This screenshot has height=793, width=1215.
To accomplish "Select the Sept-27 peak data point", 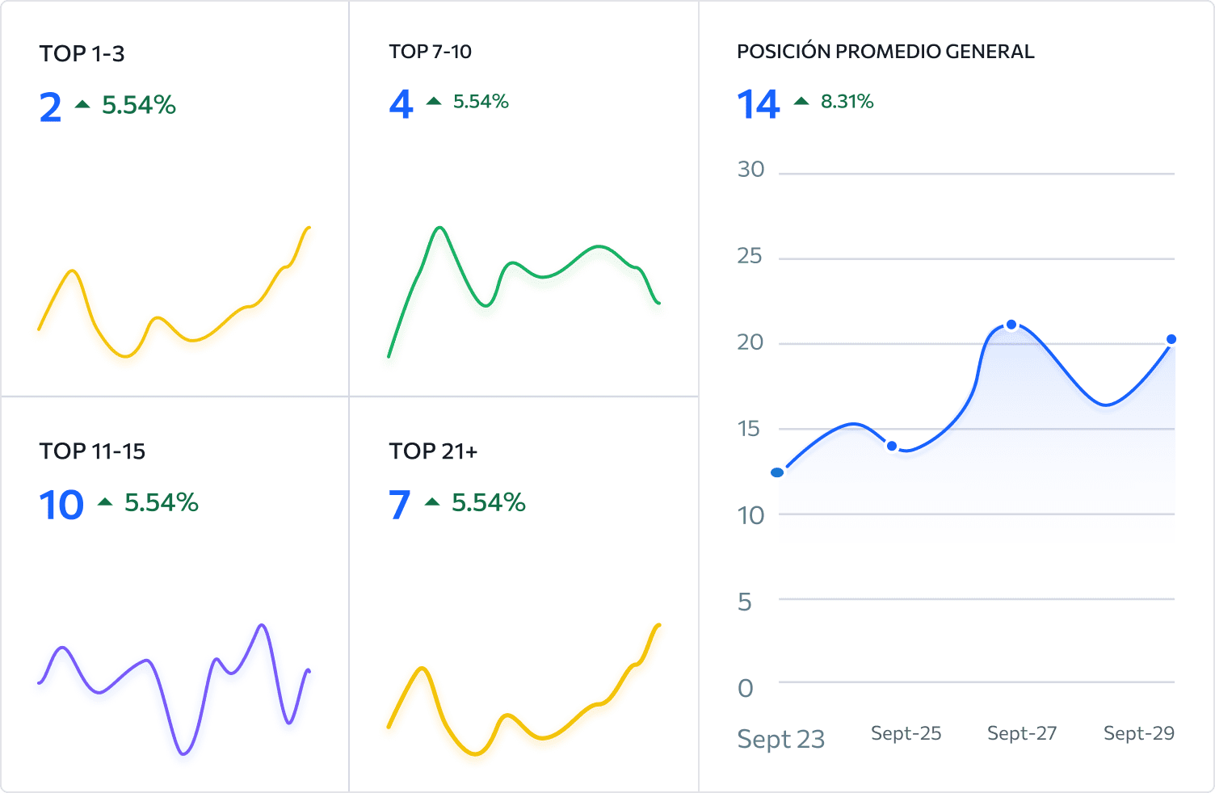I will coord(1011,325).
